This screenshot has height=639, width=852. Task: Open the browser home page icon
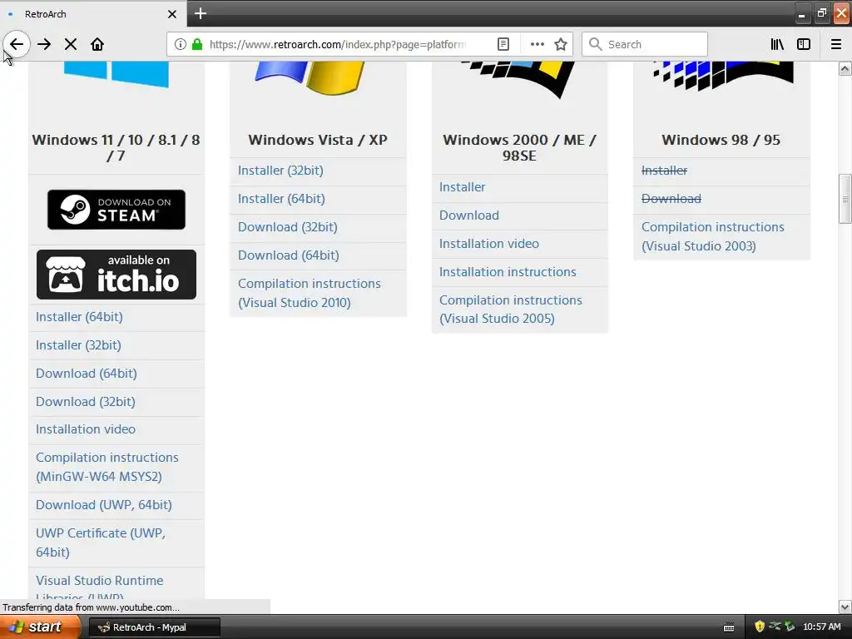point(97,44)
